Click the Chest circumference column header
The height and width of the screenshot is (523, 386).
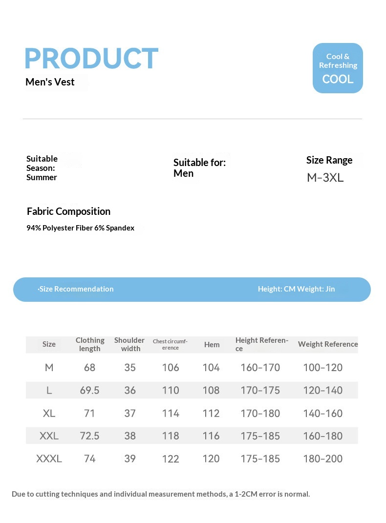170,344
